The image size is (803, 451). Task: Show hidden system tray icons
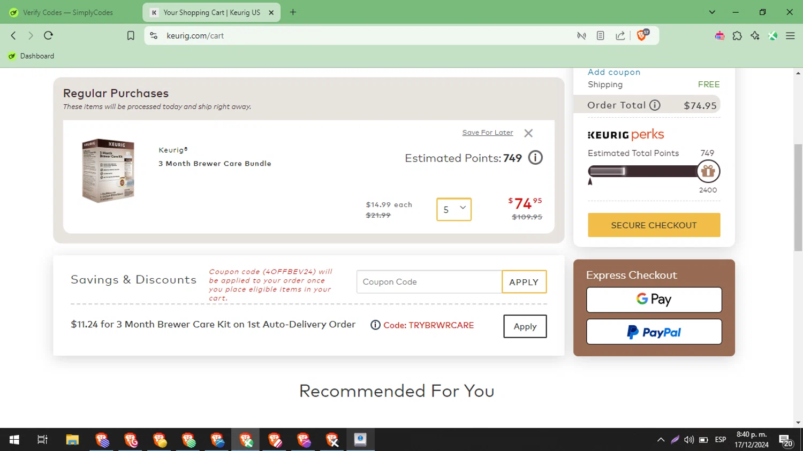(x=661, y=440)
